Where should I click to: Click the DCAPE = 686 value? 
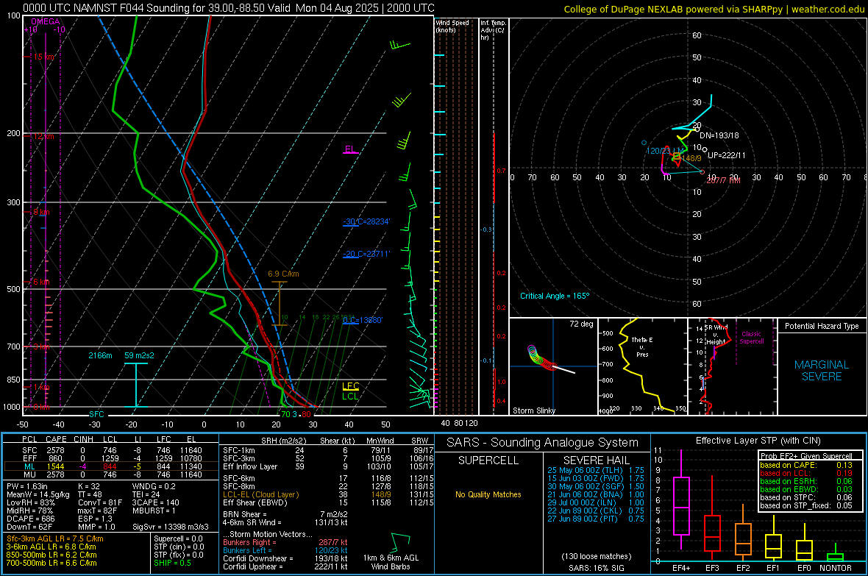pos(30,519)
